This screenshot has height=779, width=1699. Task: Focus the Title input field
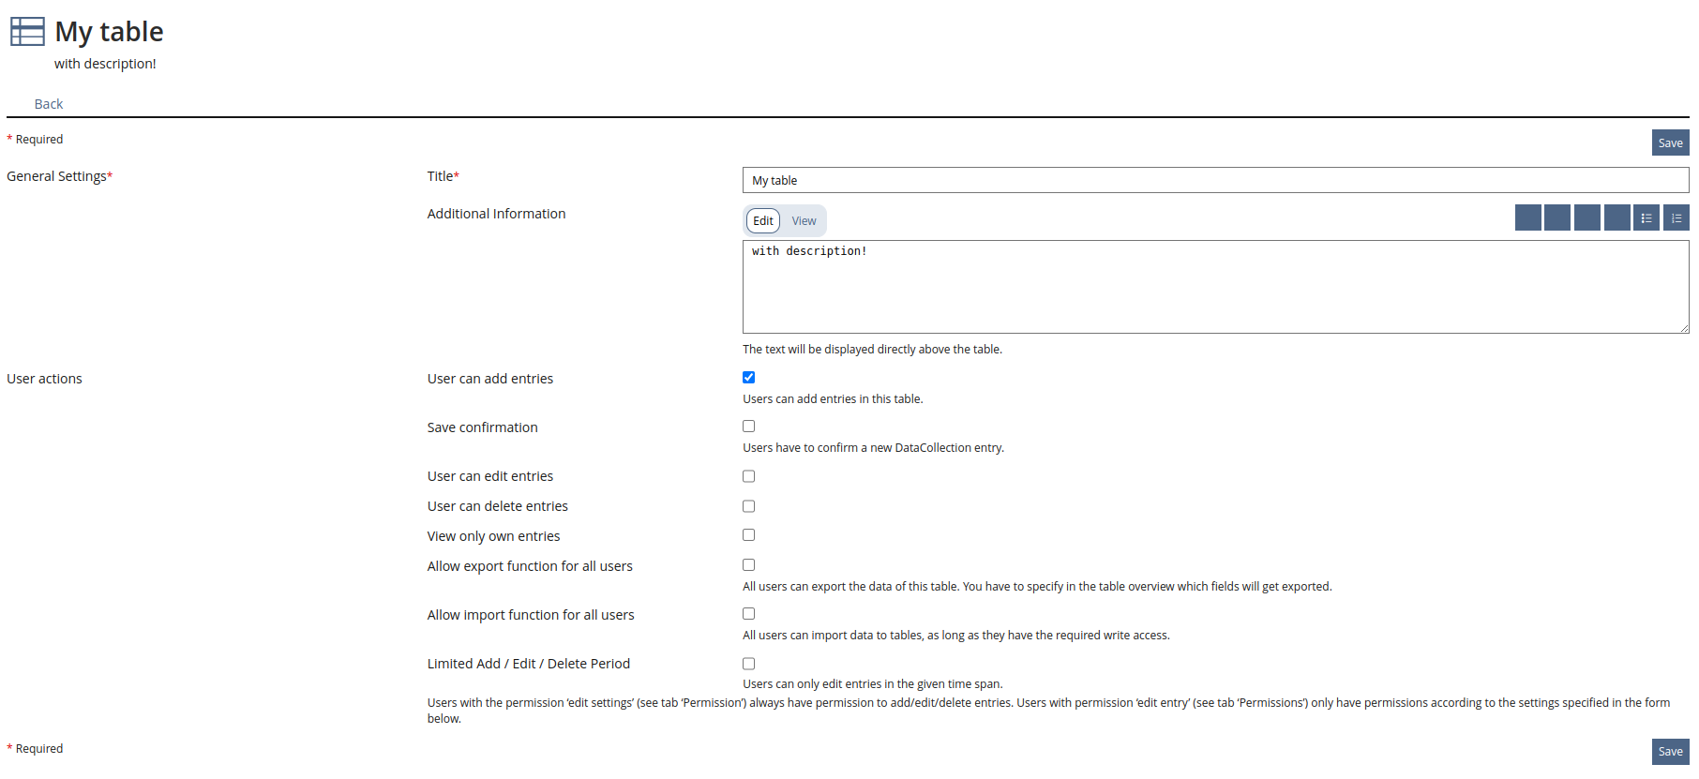[x=1215, y=180]
